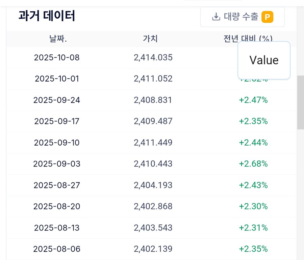Click the value 2,402.868
The height and width of the screenshot is (260, 304).
click(153, 207)
